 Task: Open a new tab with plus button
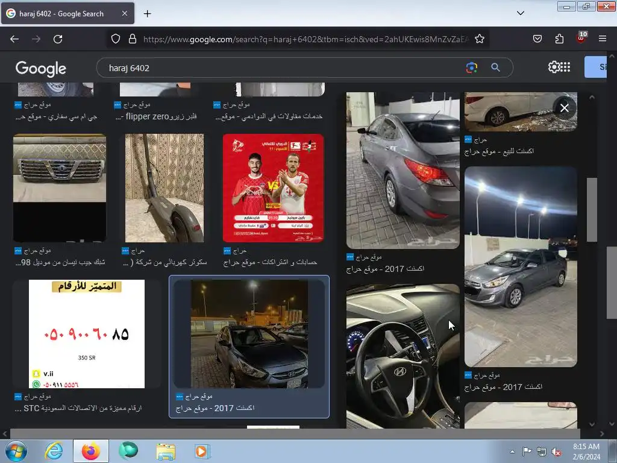tap(147, 14)
